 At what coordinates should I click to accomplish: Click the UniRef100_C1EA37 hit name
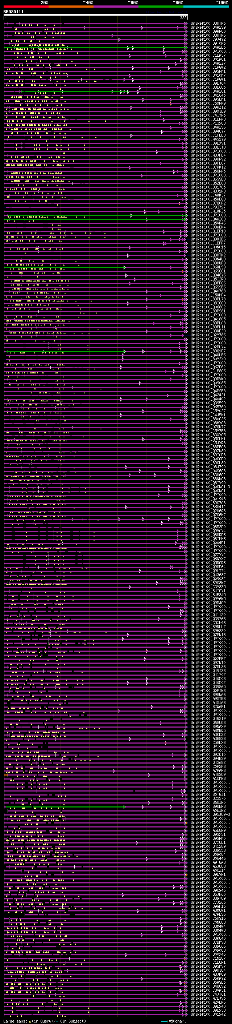[208, 56]
